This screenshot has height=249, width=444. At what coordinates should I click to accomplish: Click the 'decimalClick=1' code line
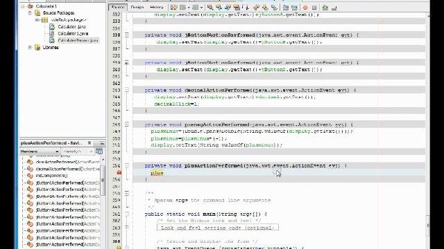pyautogui.click(x=177, y=104)
